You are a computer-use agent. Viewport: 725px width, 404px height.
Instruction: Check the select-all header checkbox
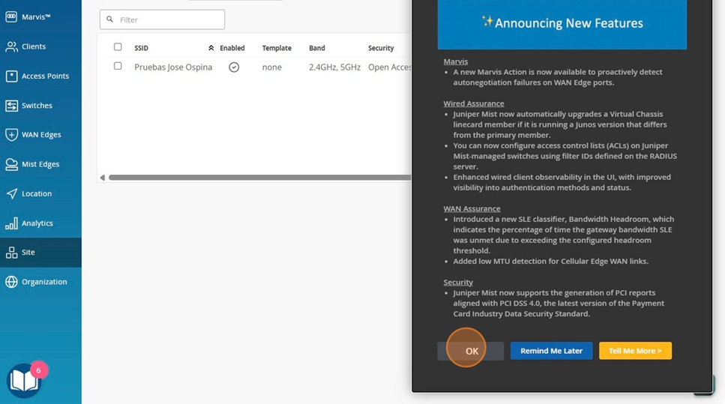(118, 46)
